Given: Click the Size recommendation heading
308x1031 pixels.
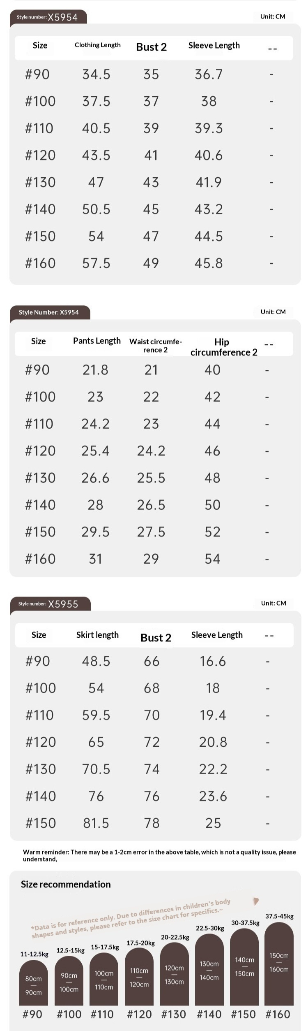Looking at the screenshot, I should click(x=66, y=884).
